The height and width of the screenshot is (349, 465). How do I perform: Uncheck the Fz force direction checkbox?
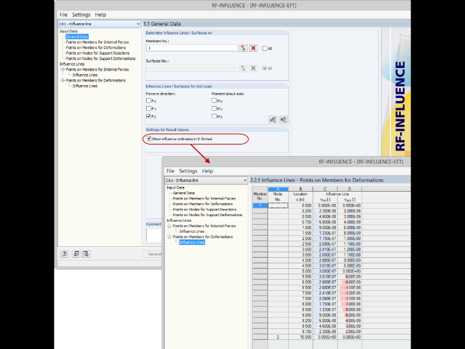click(x=149, y=116)
